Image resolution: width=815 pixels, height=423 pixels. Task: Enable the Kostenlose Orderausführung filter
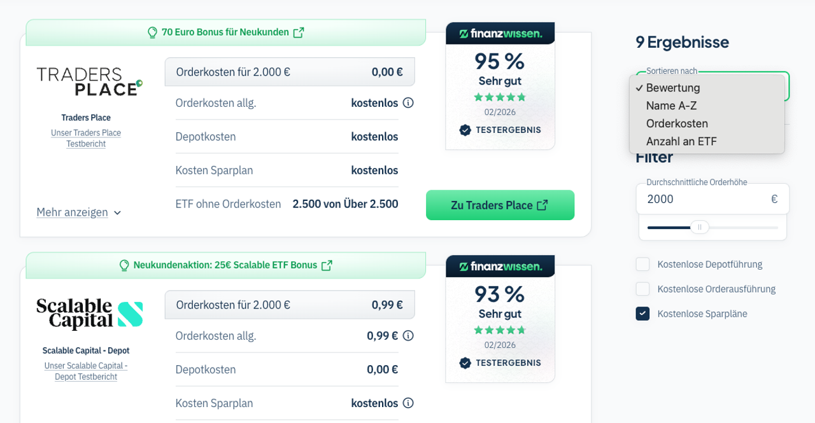[642, 289]
